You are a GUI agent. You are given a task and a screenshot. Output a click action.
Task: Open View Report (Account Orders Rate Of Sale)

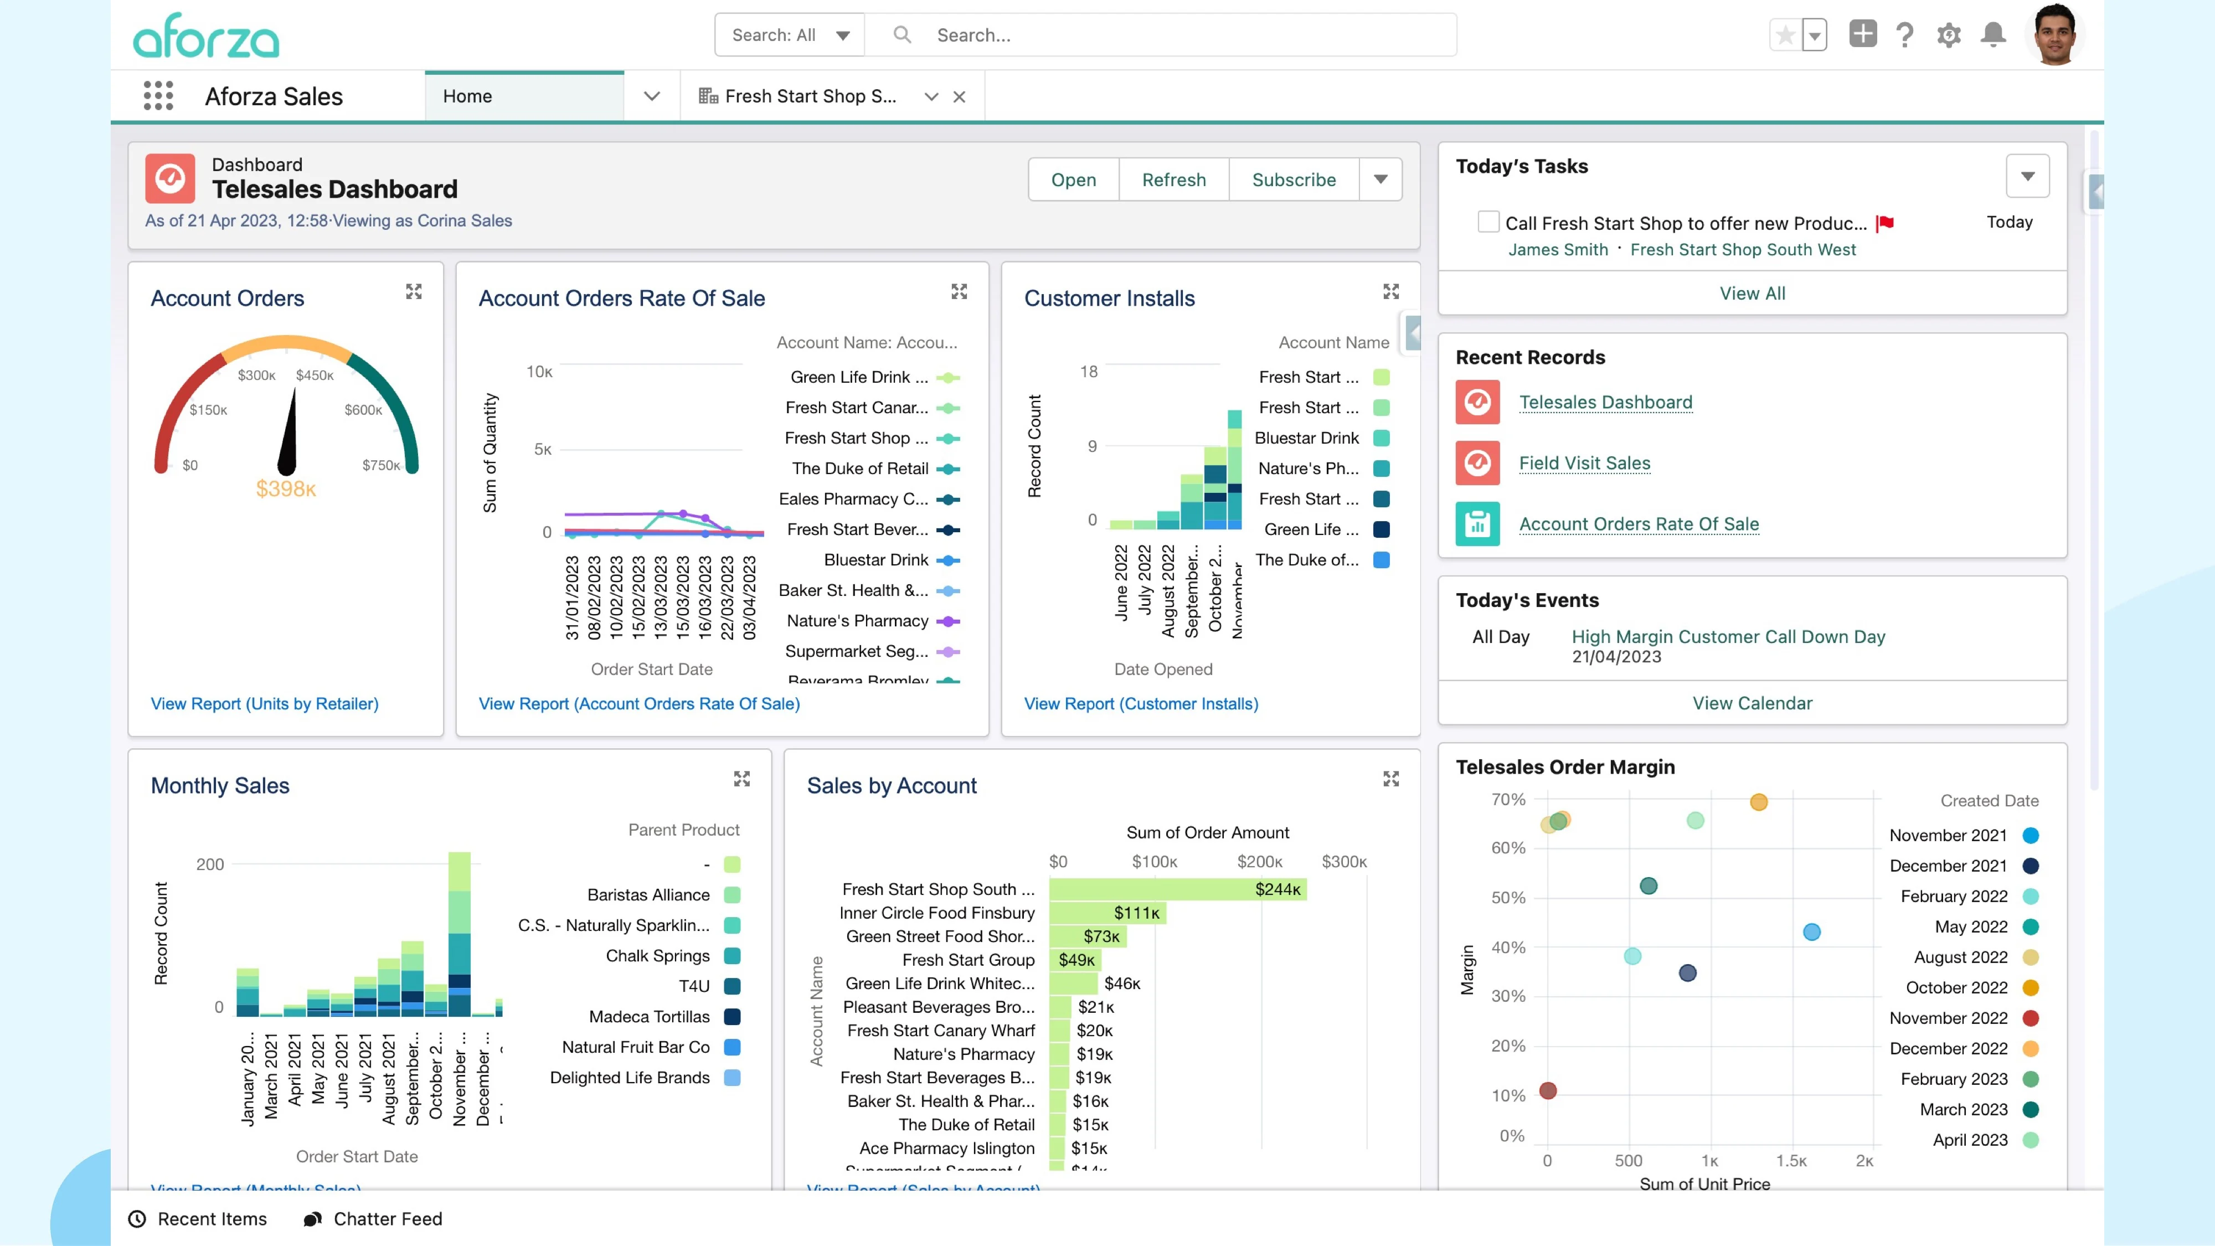click(639, 703)
